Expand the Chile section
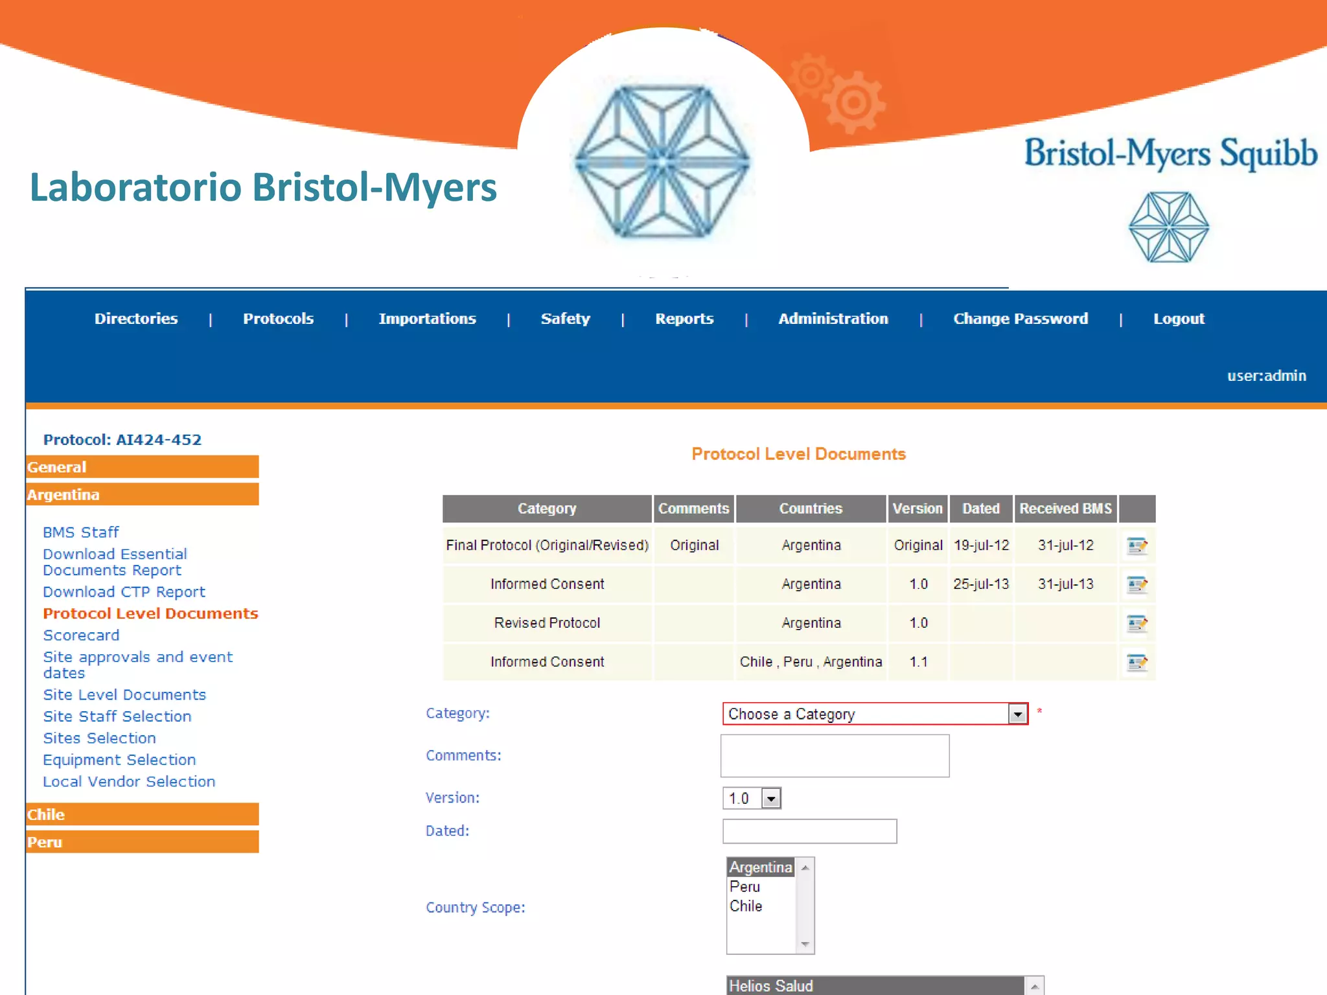 coord(143,814)
